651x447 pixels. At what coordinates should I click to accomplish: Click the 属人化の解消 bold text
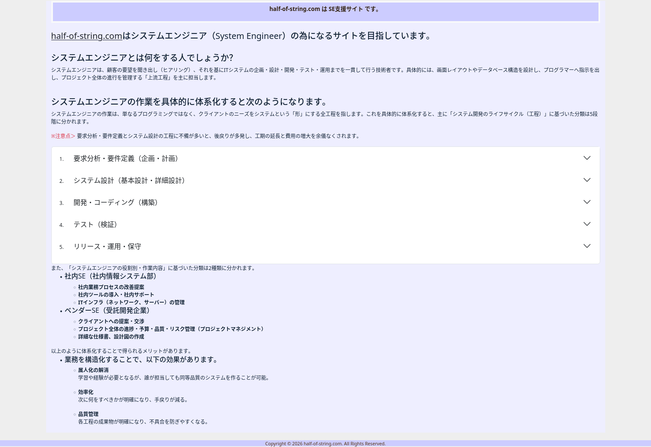(93, 370)
